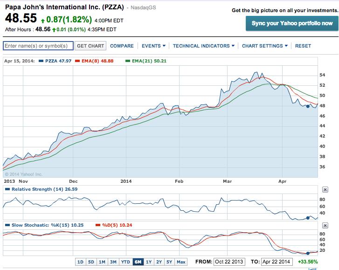Image resolution: width=339 pixels, height=270 pixels.
Task: Click the GET CHART button
Action: [90, 46]
